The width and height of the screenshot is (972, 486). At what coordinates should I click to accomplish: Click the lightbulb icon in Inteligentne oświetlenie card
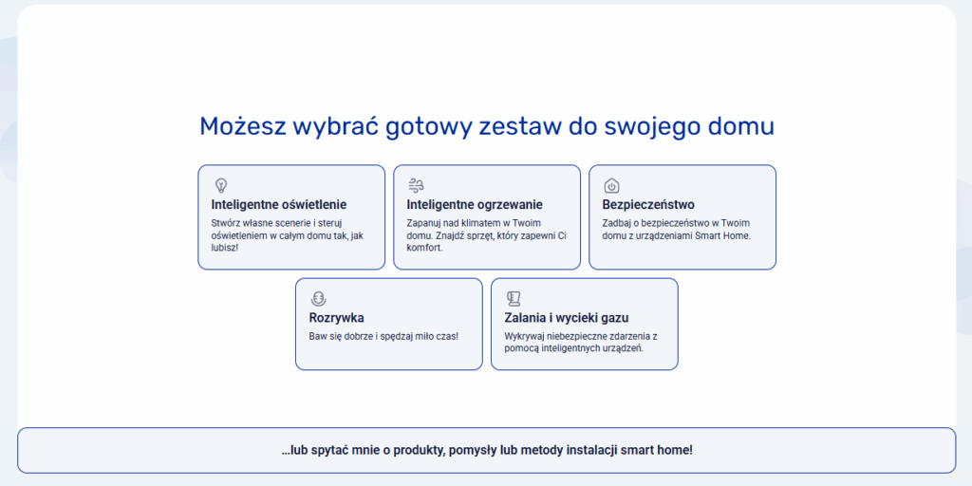[x=220, y=185]
